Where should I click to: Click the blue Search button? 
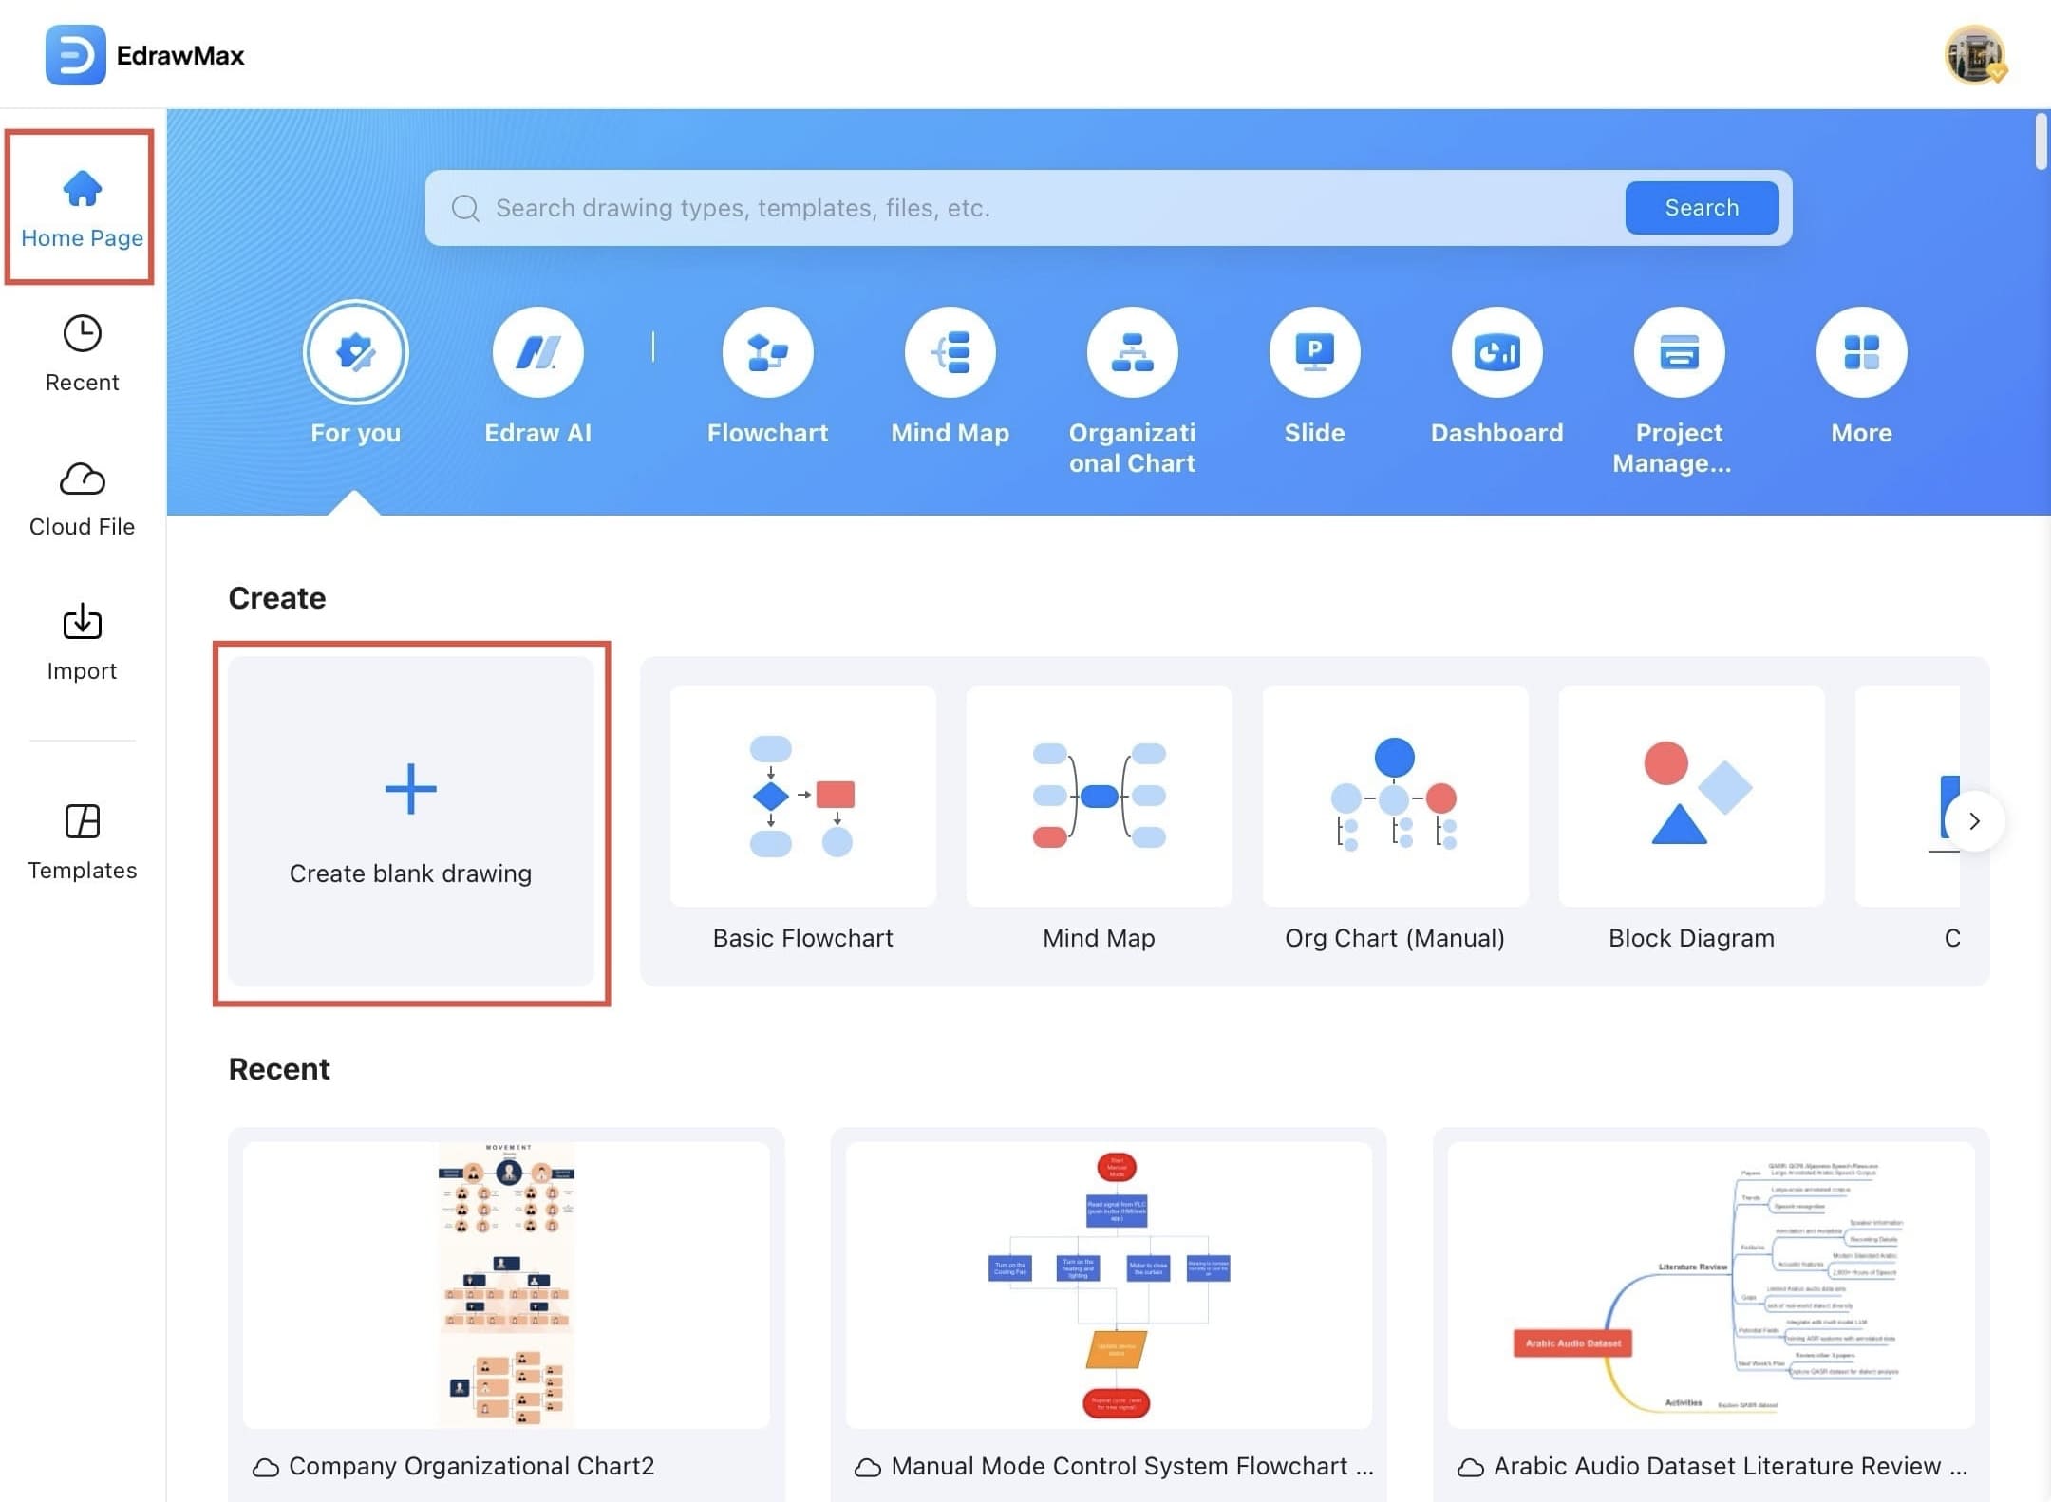1702,208
